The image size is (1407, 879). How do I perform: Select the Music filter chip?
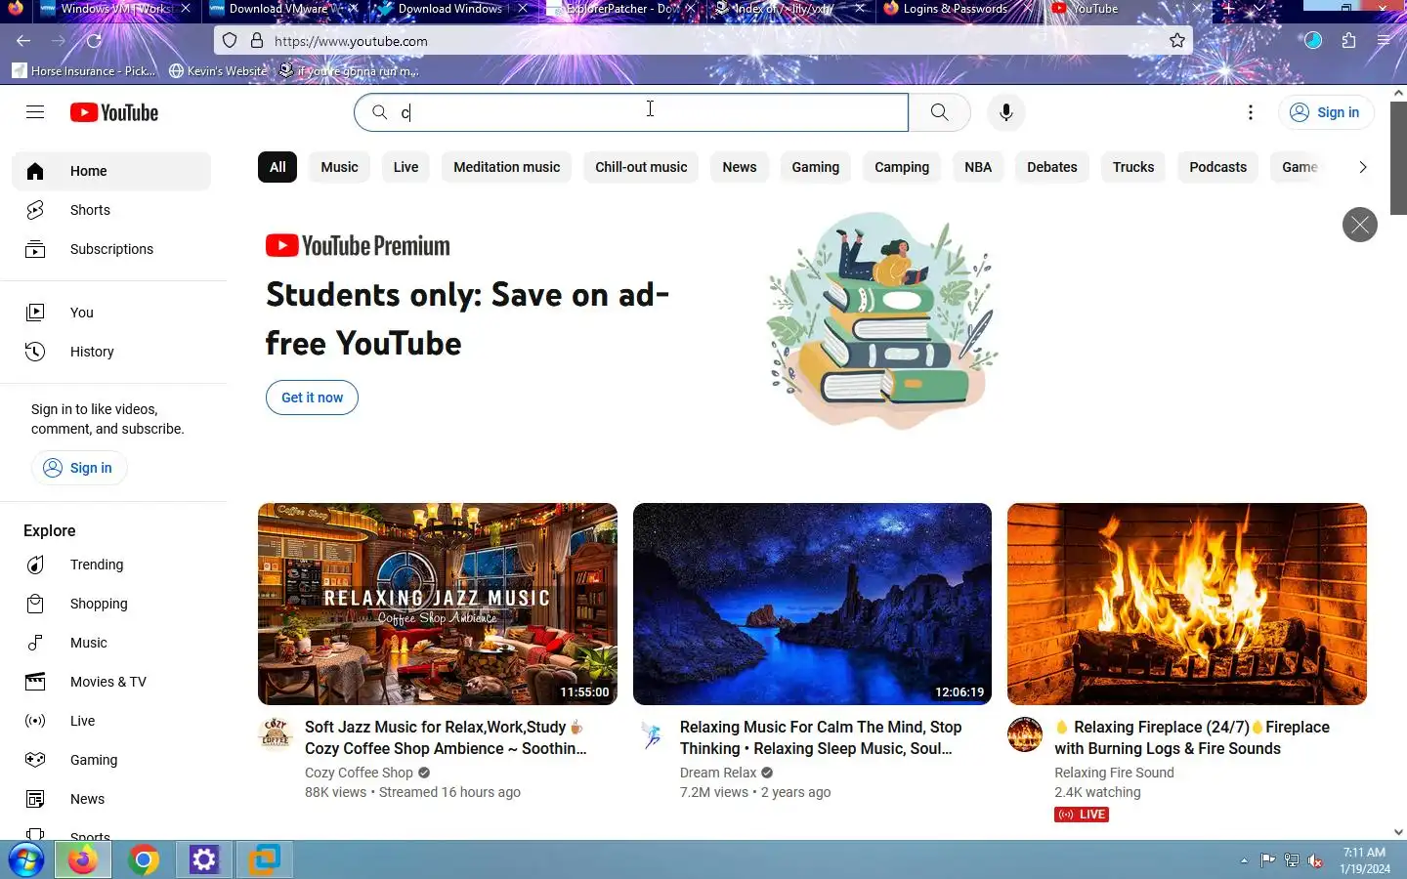(339, 167)
